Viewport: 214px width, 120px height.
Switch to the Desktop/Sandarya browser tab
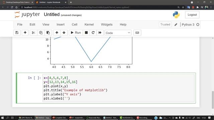pos(18,2)
